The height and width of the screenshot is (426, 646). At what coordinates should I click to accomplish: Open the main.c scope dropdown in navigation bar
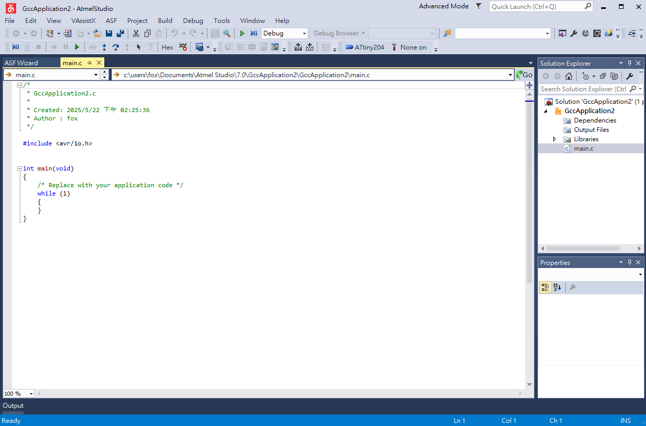[x=96, y=75]
